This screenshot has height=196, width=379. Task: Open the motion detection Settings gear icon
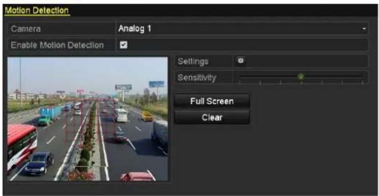241,61
